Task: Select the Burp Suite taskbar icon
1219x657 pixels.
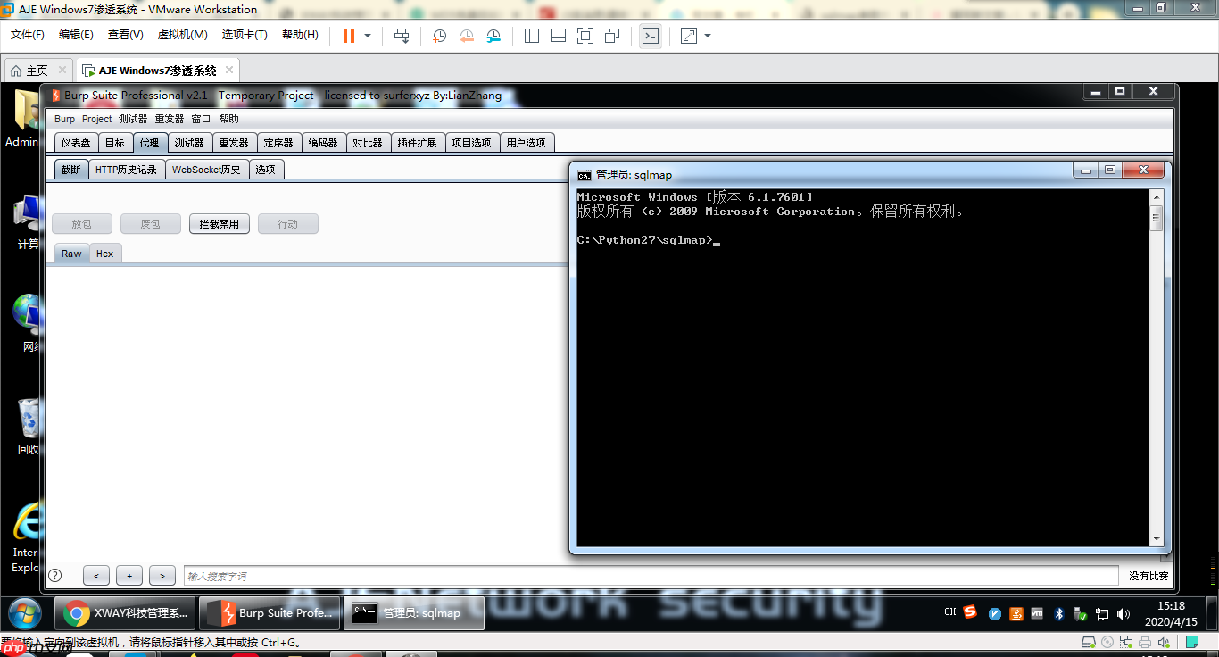Action: pyautogui.click(x=270, y=613)
